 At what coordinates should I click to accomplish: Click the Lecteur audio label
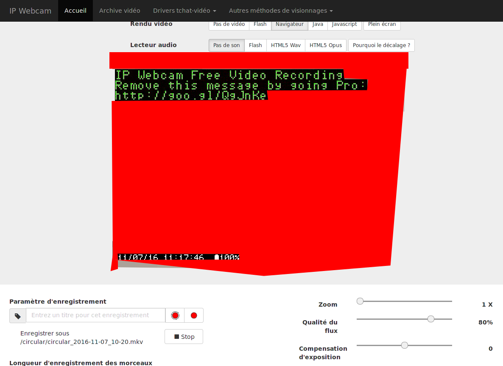click(x=154, y=45)
